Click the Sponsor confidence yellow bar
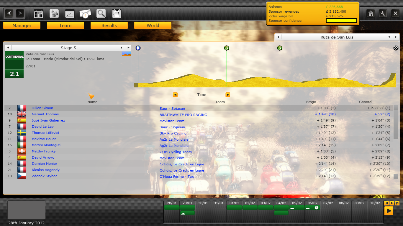 tap(341, 21)
